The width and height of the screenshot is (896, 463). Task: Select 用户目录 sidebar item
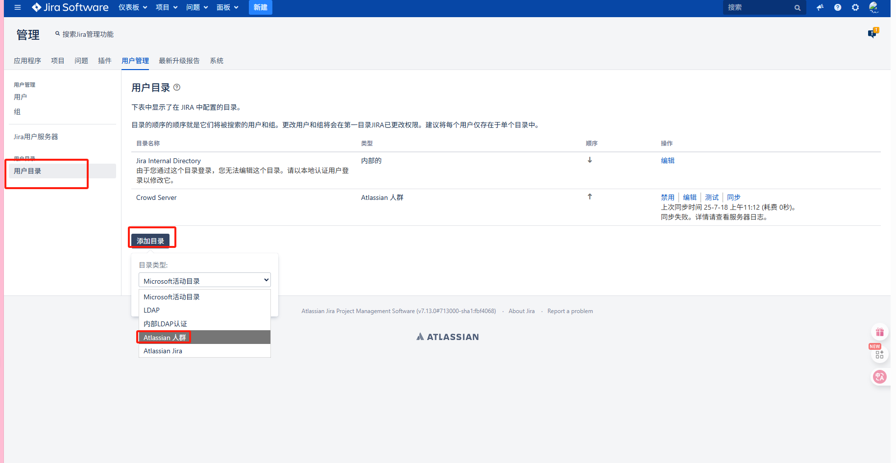62,171
